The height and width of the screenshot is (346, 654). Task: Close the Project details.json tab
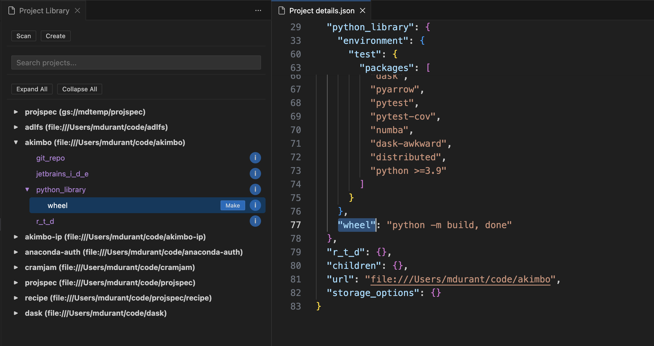[363, 11]
